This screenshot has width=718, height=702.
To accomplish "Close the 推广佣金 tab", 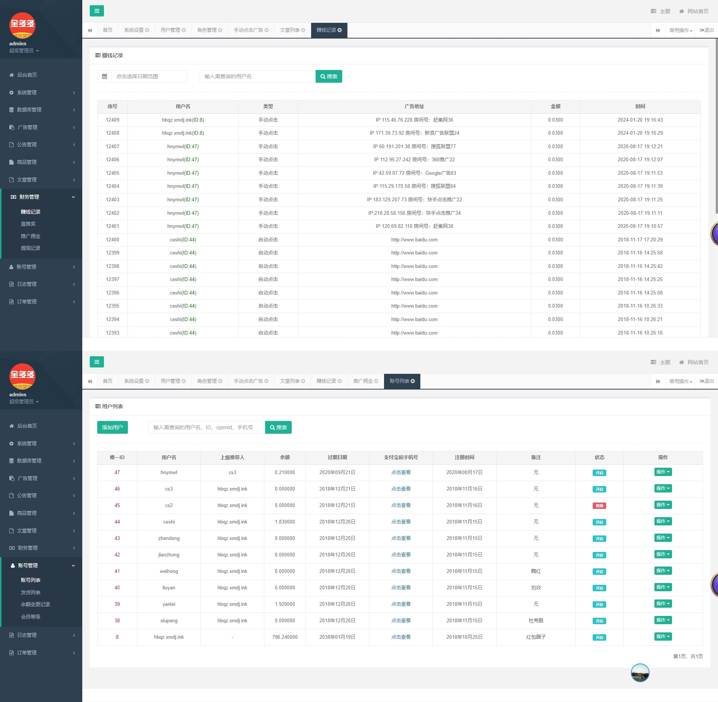I will 376,381.
